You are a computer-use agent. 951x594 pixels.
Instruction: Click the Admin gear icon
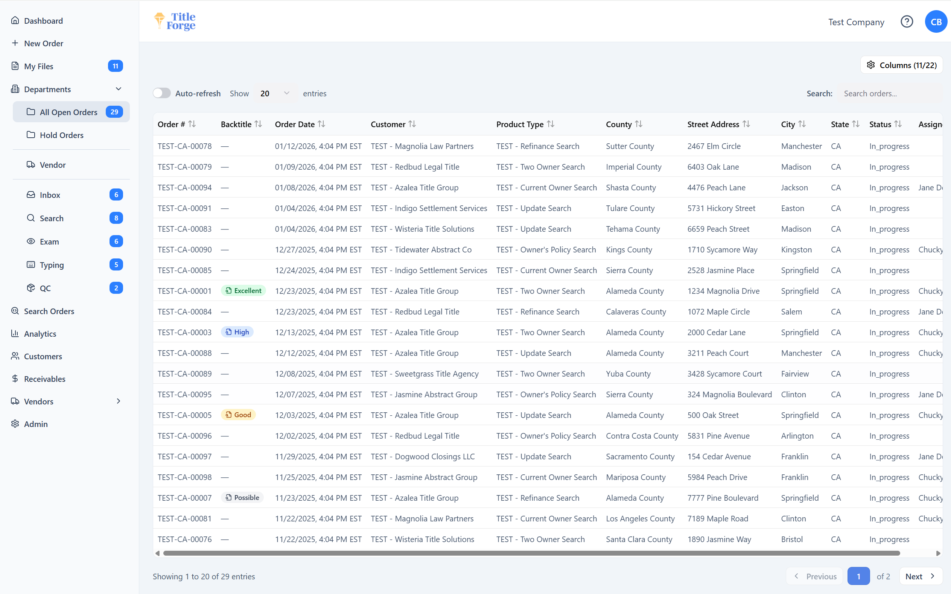(x=15, y=424)
